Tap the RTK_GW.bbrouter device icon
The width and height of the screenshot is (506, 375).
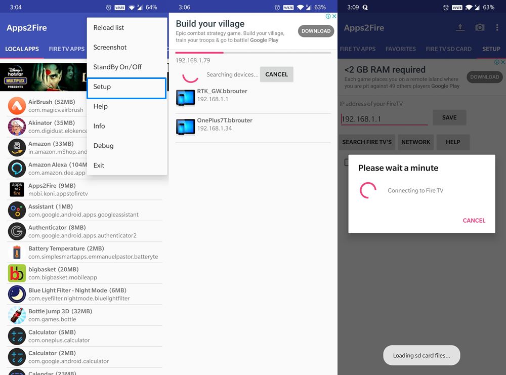coord(186,98)
